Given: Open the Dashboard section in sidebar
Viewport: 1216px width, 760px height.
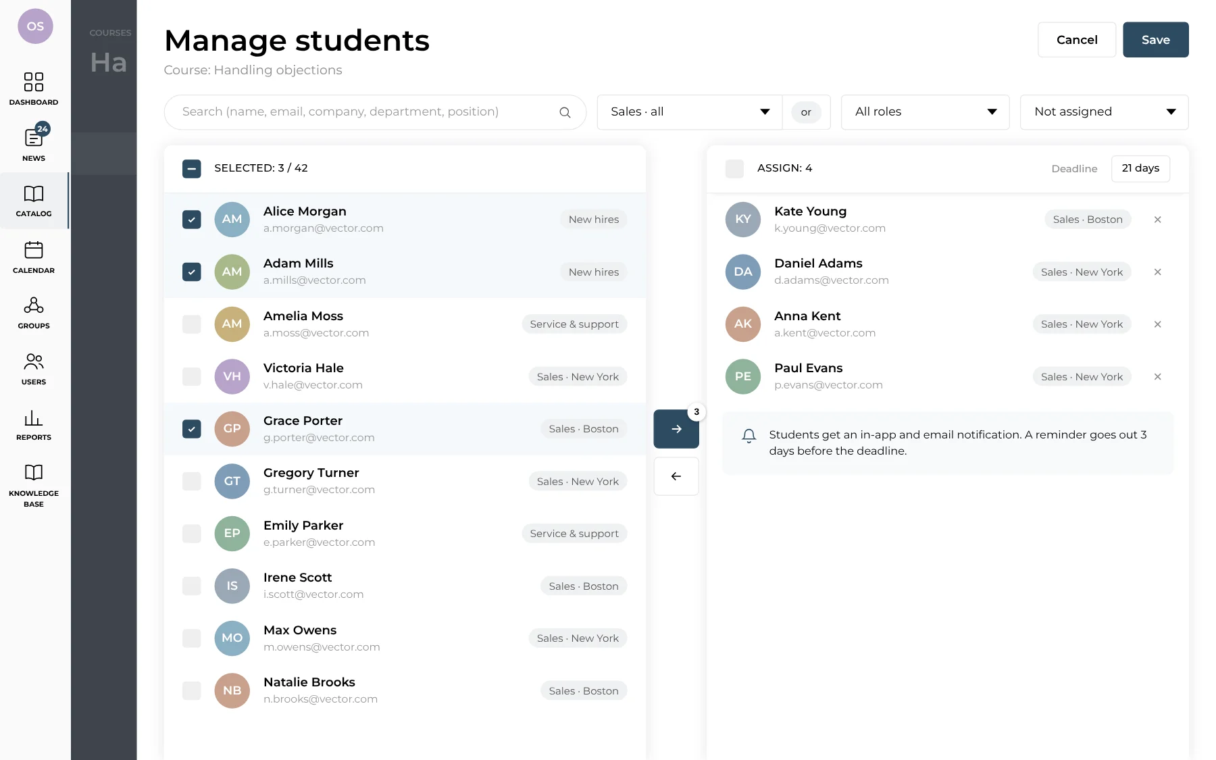Looking at the screenshot, I should click(34, 88).
